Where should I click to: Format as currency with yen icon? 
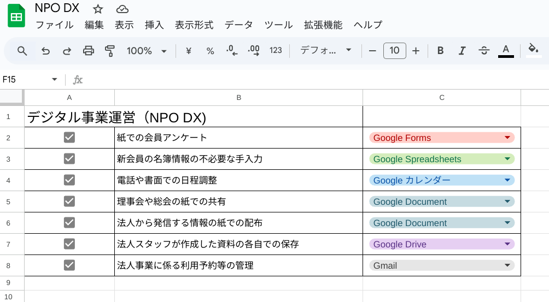point(188,51)
